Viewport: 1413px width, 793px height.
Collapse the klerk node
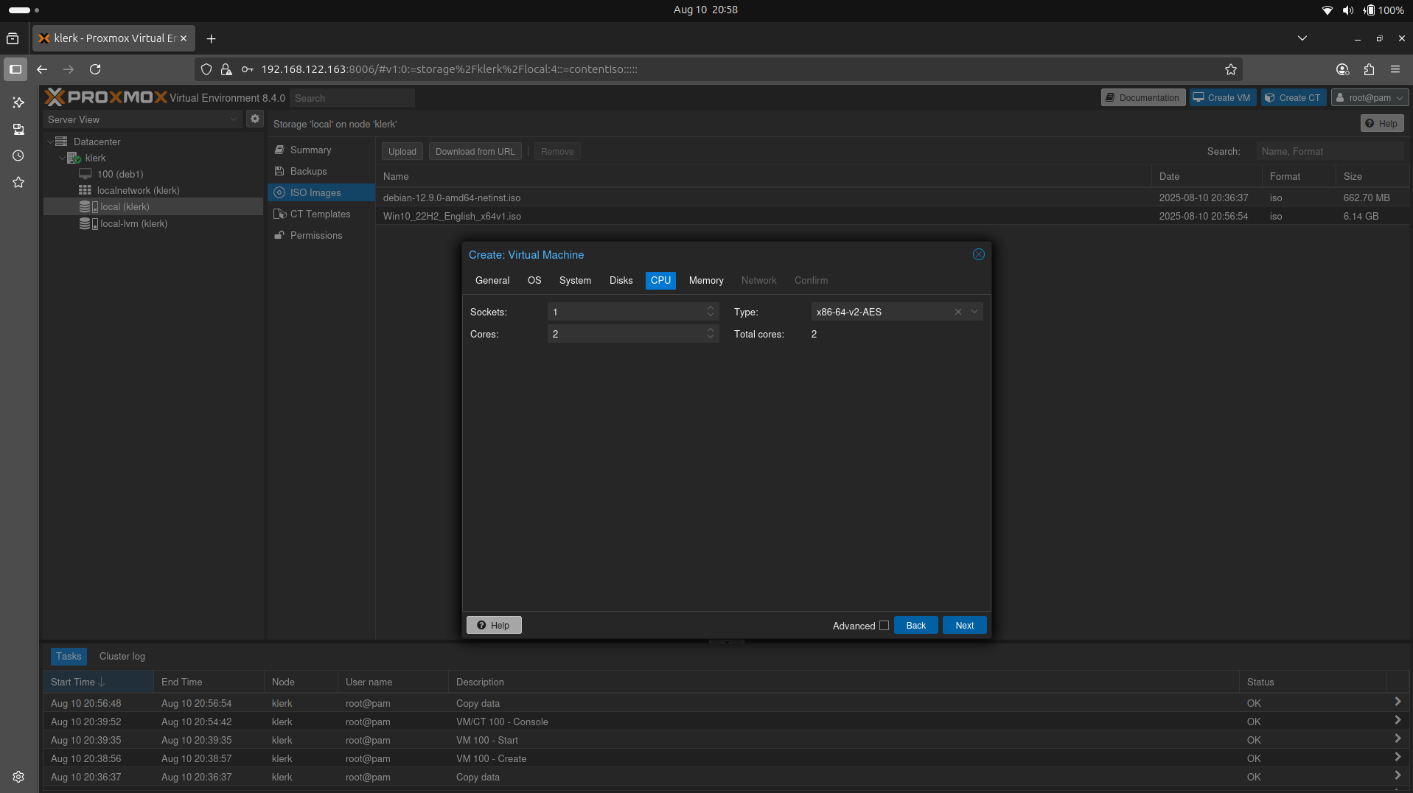tap(62, 158)
